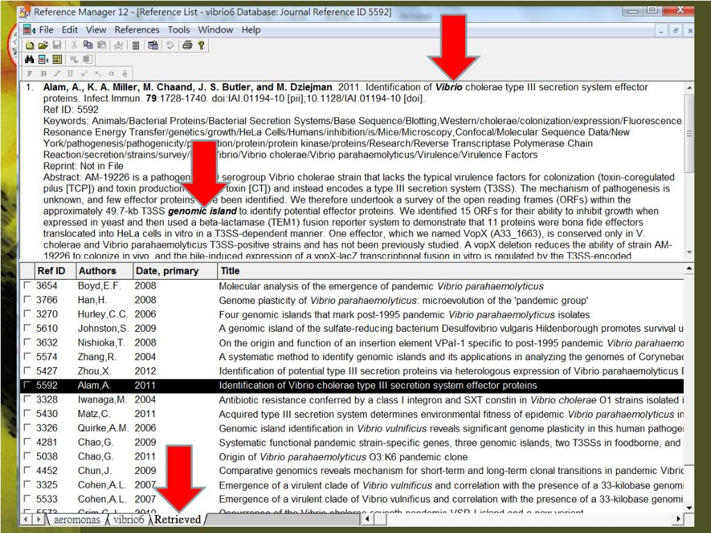Toggle Italic formatting icon
Viewport: 711px width, 533px height.
point(57,74)
